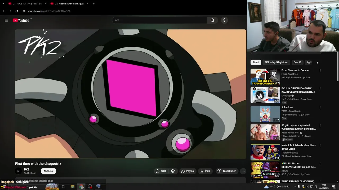Open the YouTube hamburger guide menu
The width and height of the screenshot is (339, 190).
(6, 20)
